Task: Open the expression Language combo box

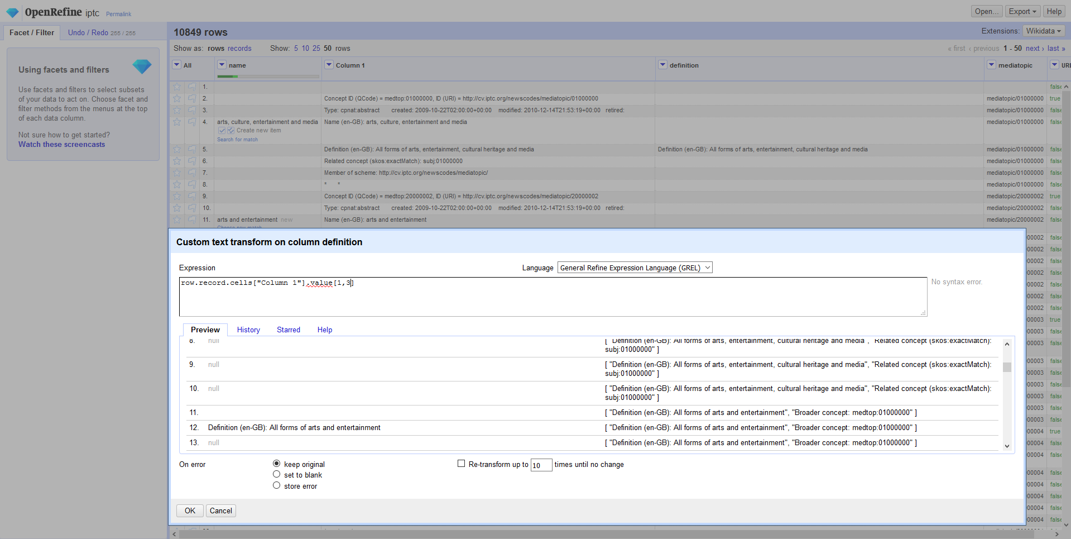Action: 635,268
